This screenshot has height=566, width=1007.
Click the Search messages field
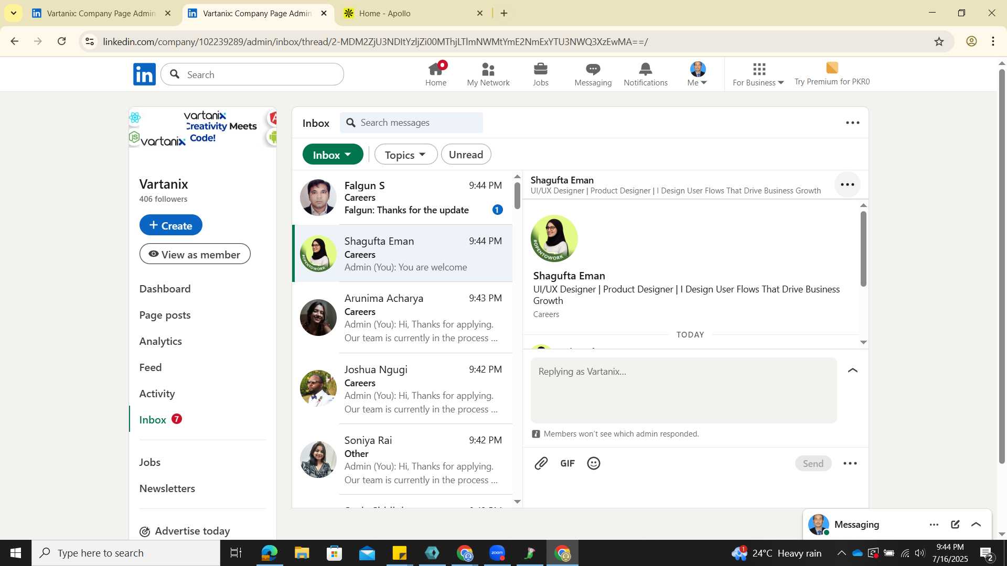[x=411, y=123]
